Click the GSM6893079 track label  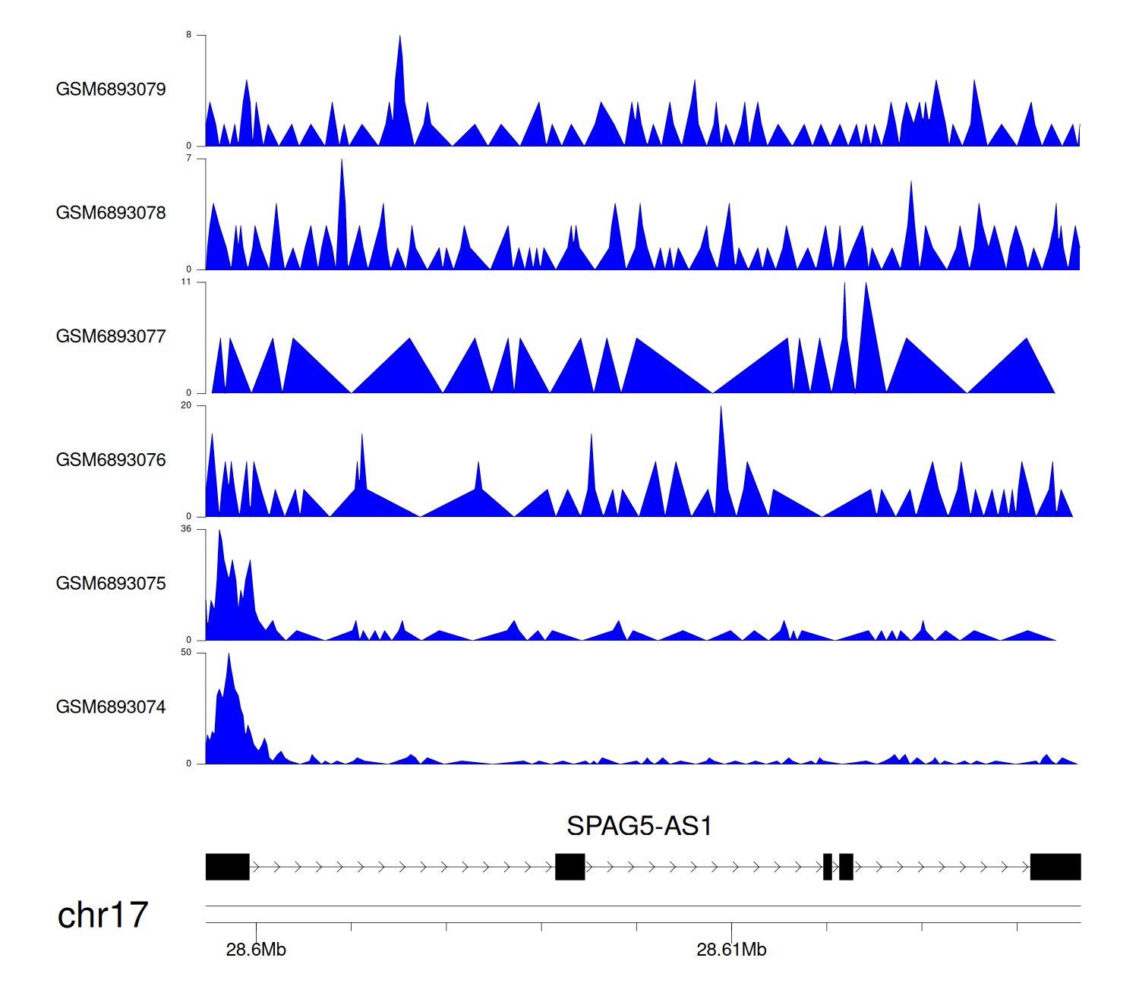(111, 90)
